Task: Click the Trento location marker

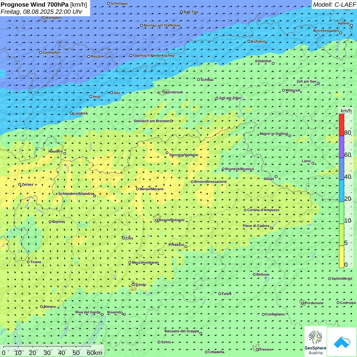Action: coord(133,285)
